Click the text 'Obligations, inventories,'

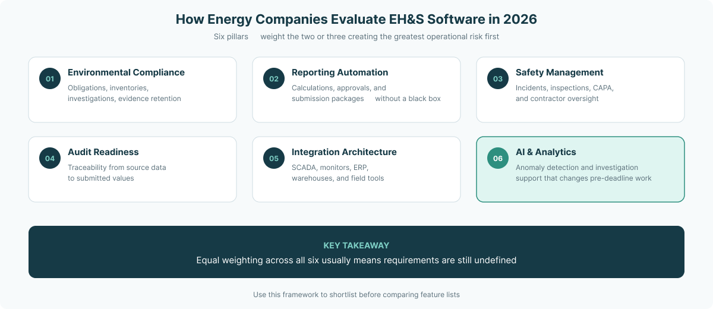click(108, 88)
